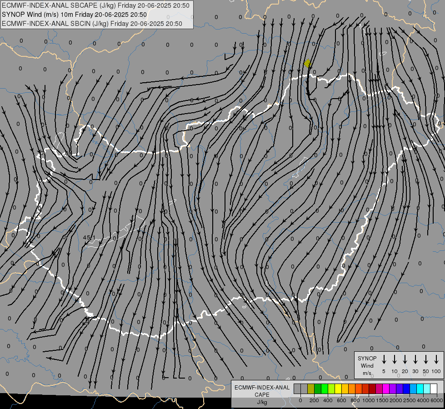Select the lime yellow-green CAPE legend swatch
The width and height of the screenshot is (445, 409).
(x=331, y=389)
